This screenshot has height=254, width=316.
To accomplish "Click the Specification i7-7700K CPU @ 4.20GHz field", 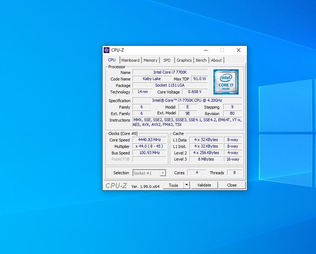I will 187,100.
